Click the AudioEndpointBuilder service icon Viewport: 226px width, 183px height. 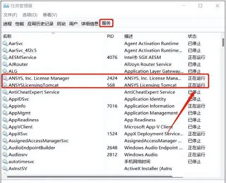tap(5, 148)
